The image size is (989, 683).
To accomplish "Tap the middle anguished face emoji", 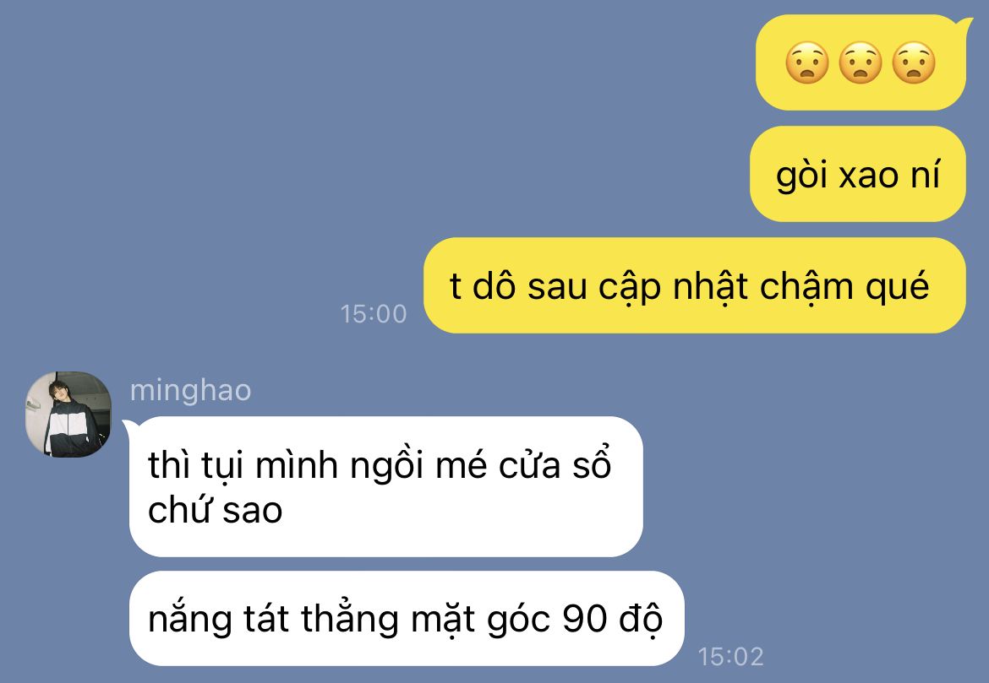I will point(861,62).
